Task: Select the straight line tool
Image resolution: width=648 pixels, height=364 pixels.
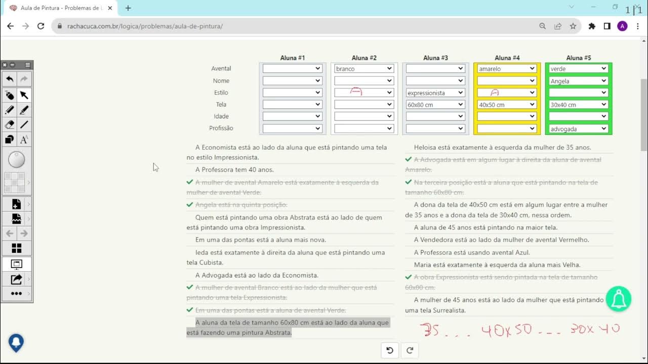Action: click(x=24, y=124)
